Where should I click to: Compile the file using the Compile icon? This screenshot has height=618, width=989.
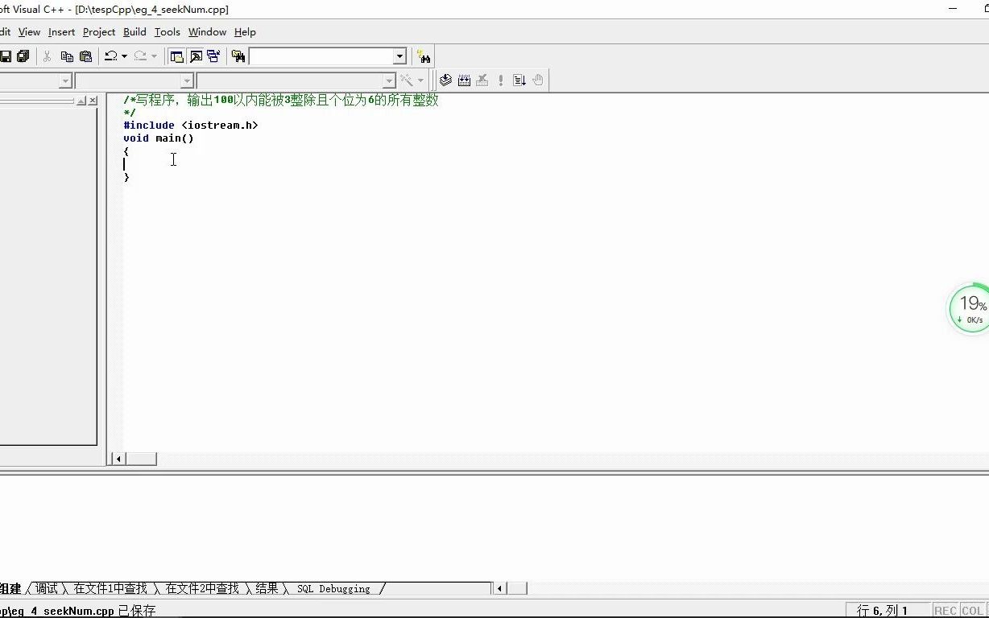point(445,80)
